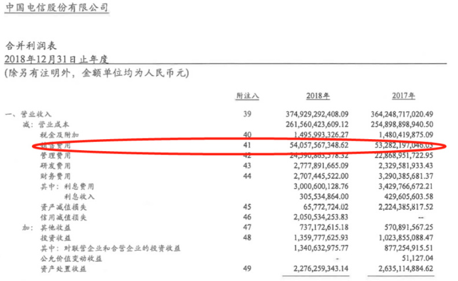458x281 pixels.
Task: Click the row label 加:其他收益
Action: tap(47, 228)
